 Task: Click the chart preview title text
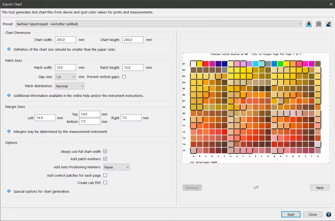(x=256, y=54)
